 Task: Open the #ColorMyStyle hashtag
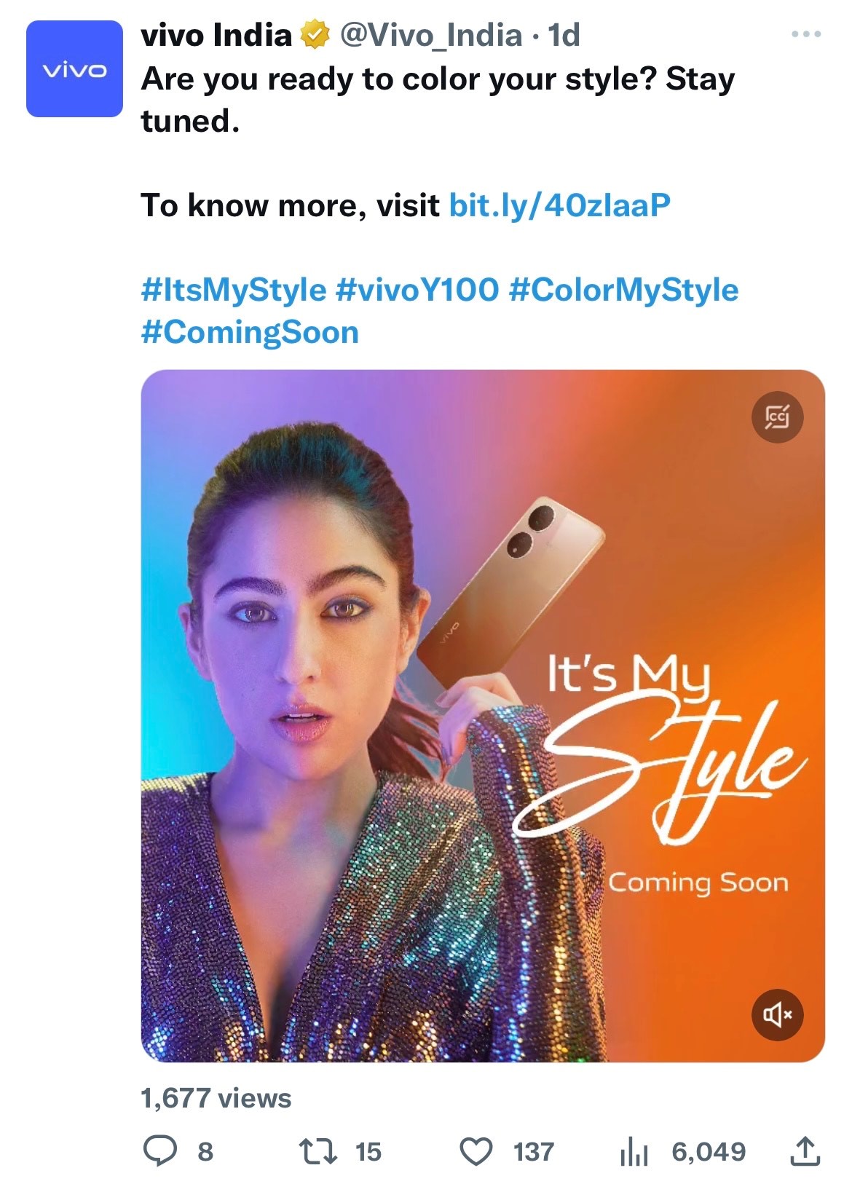(x=623, y=289)
